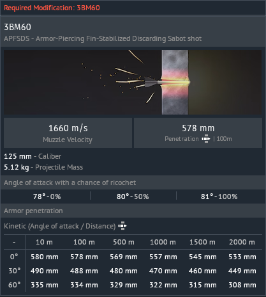Screen dimensions: 266x297
Task: Select the 1000 m column header
Action: click(163, 242)
